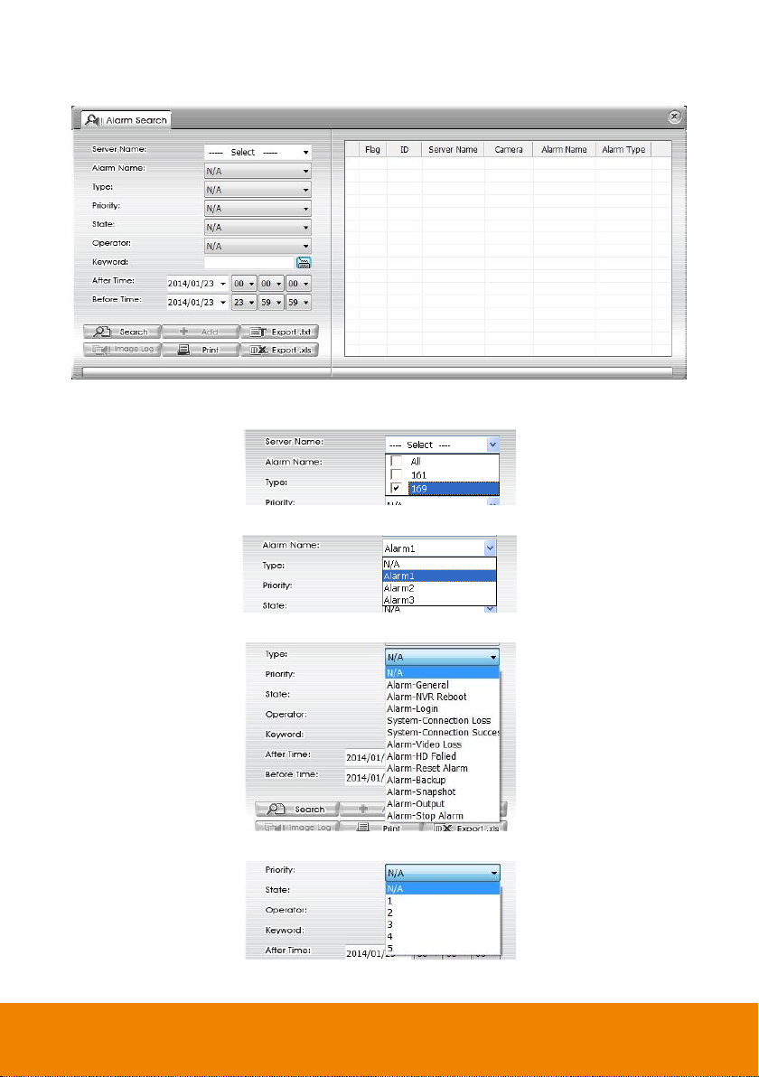
Task: Choose Alarm-Stop Alarm from Type list
Action: tap(443, 815)
